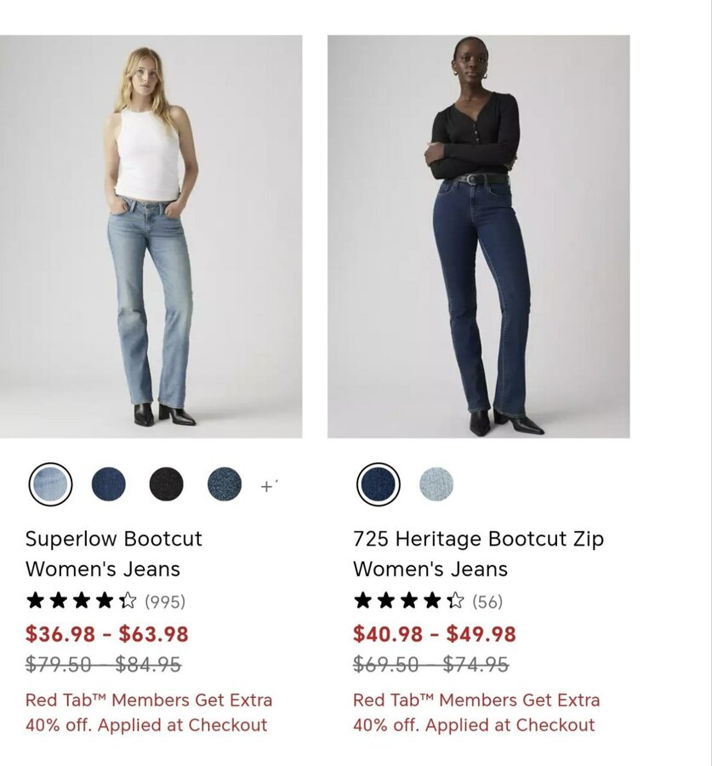Click Red Tab promo under Superlow Bootcut
Image resolution: width=712 pixels, height=766 pixels.
pos(149,712)
